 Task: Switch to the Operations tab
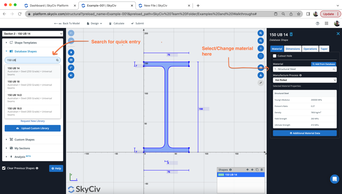[x=310, y=49]
